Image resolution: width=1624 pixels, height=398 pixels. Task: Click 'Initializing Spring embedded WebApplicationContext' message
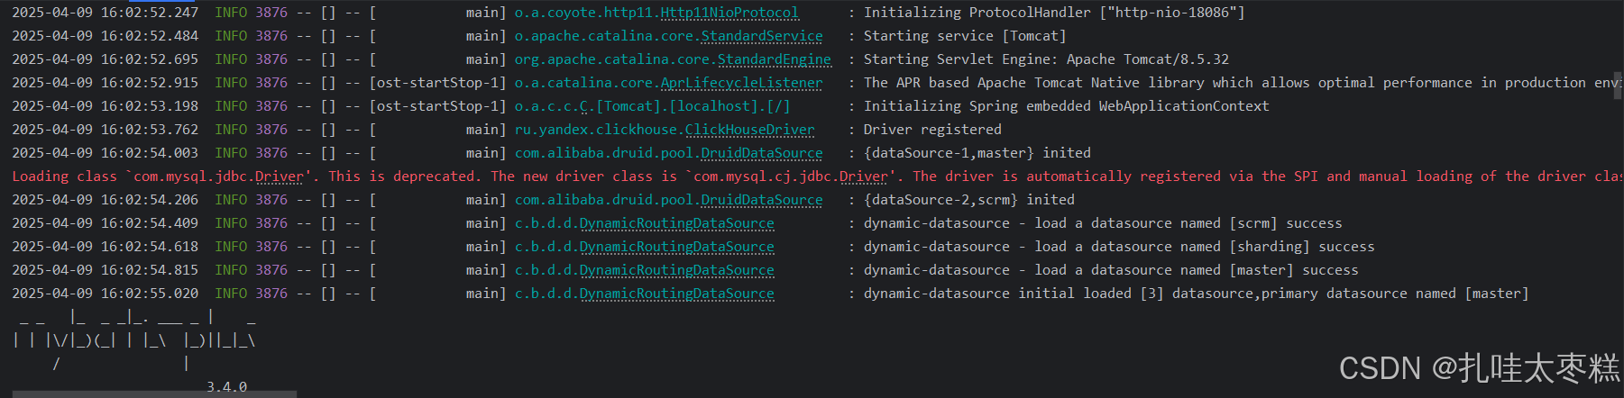point(1066,106)
